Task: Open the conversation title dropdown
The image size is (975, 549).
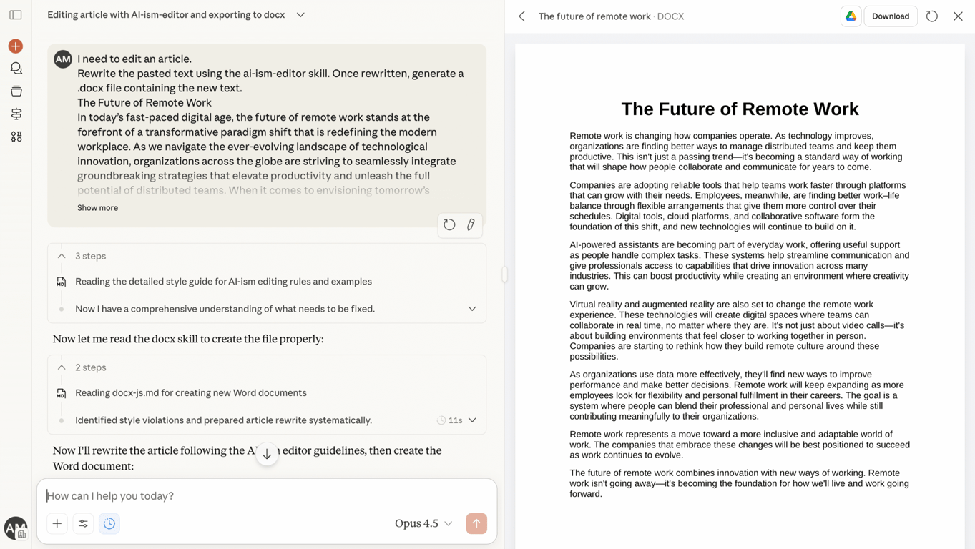Action: [300, 14]
